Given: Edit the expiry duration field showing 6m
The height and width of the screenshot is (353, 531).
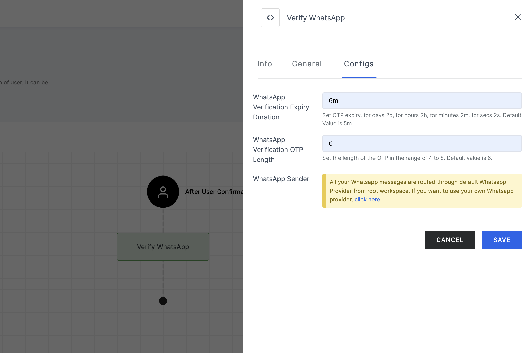Looking at the screenshot, I should 422,101.
